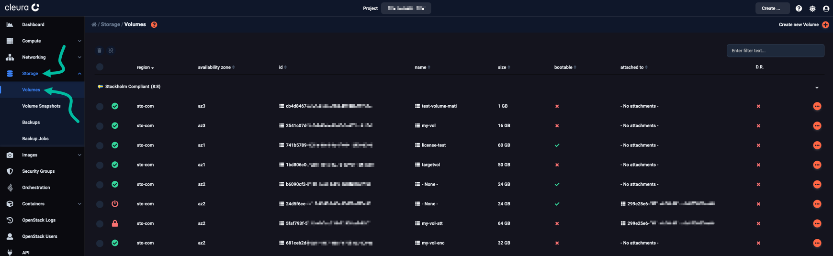Sort by attached to column header
Screen dimensions: 833x256
634,67
